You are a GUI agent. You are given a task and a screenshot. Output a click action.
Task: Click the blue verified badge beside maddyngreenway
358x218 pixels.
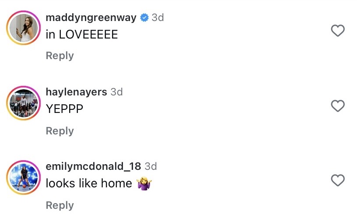pos(144,18)
